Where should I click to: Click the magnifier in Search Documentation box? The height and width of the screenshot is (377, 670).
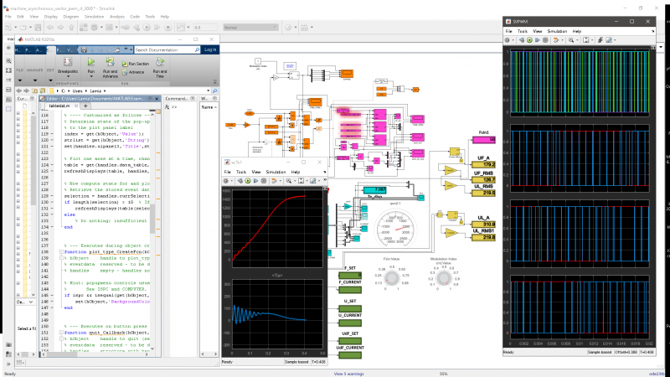click(x=197, y=50)
